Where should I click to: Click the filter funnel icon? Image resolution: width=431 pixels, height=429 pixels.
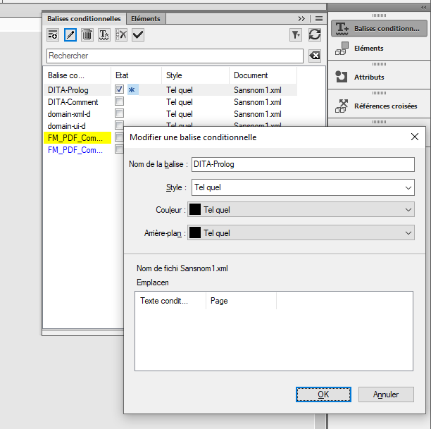coord(296,35)
